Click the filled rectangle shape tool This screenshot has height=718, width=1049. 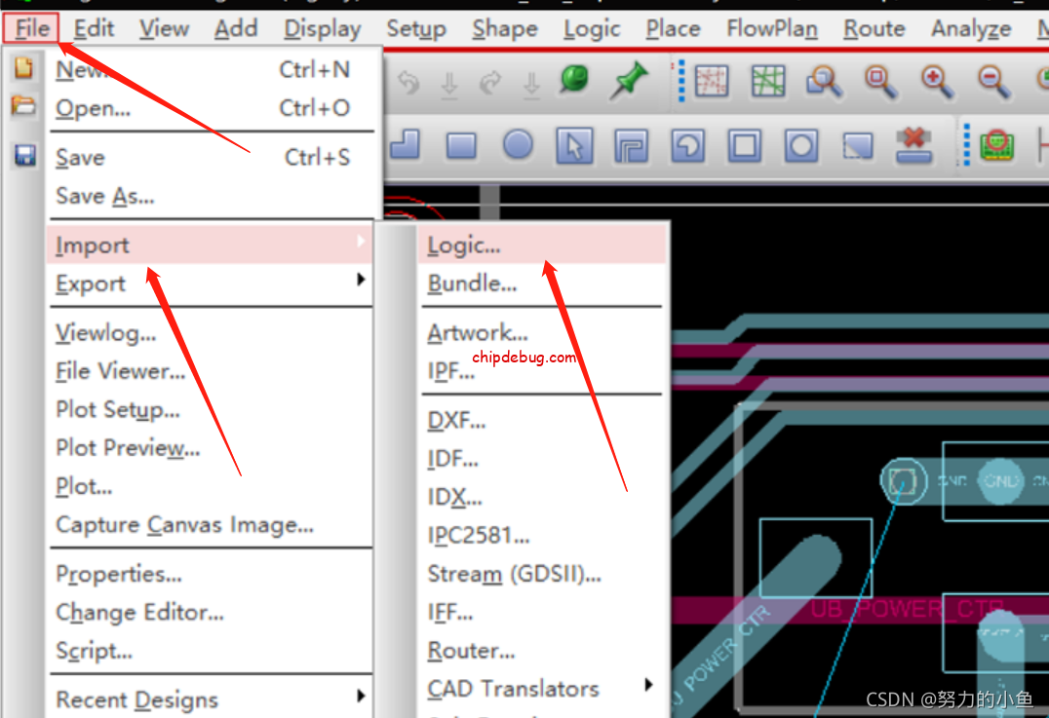tap(461, 146)
